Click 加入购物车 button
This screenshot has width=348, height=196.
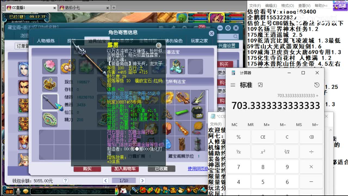click(x=125, y=169)
